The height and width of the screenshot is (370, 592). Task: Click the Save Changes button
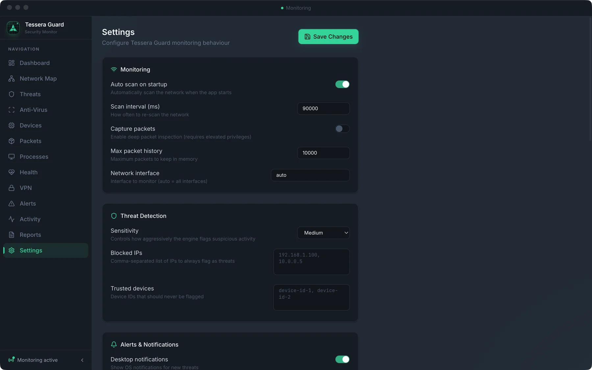(328, 37)
